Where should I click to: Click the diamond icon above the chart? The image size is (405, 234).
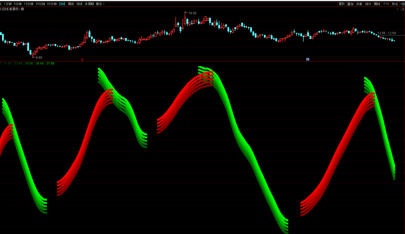point(398,9)
